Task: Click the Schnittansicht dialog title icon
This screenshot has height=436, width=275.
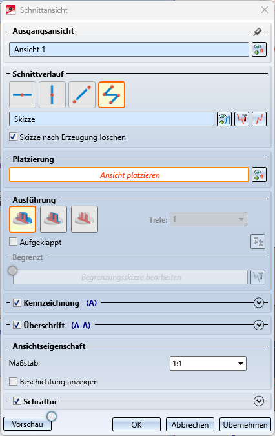Action: click(11, 10)
